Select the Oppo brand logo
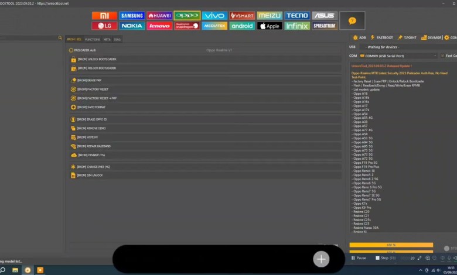This screenshot has width=457, height=275. (187, 15)
